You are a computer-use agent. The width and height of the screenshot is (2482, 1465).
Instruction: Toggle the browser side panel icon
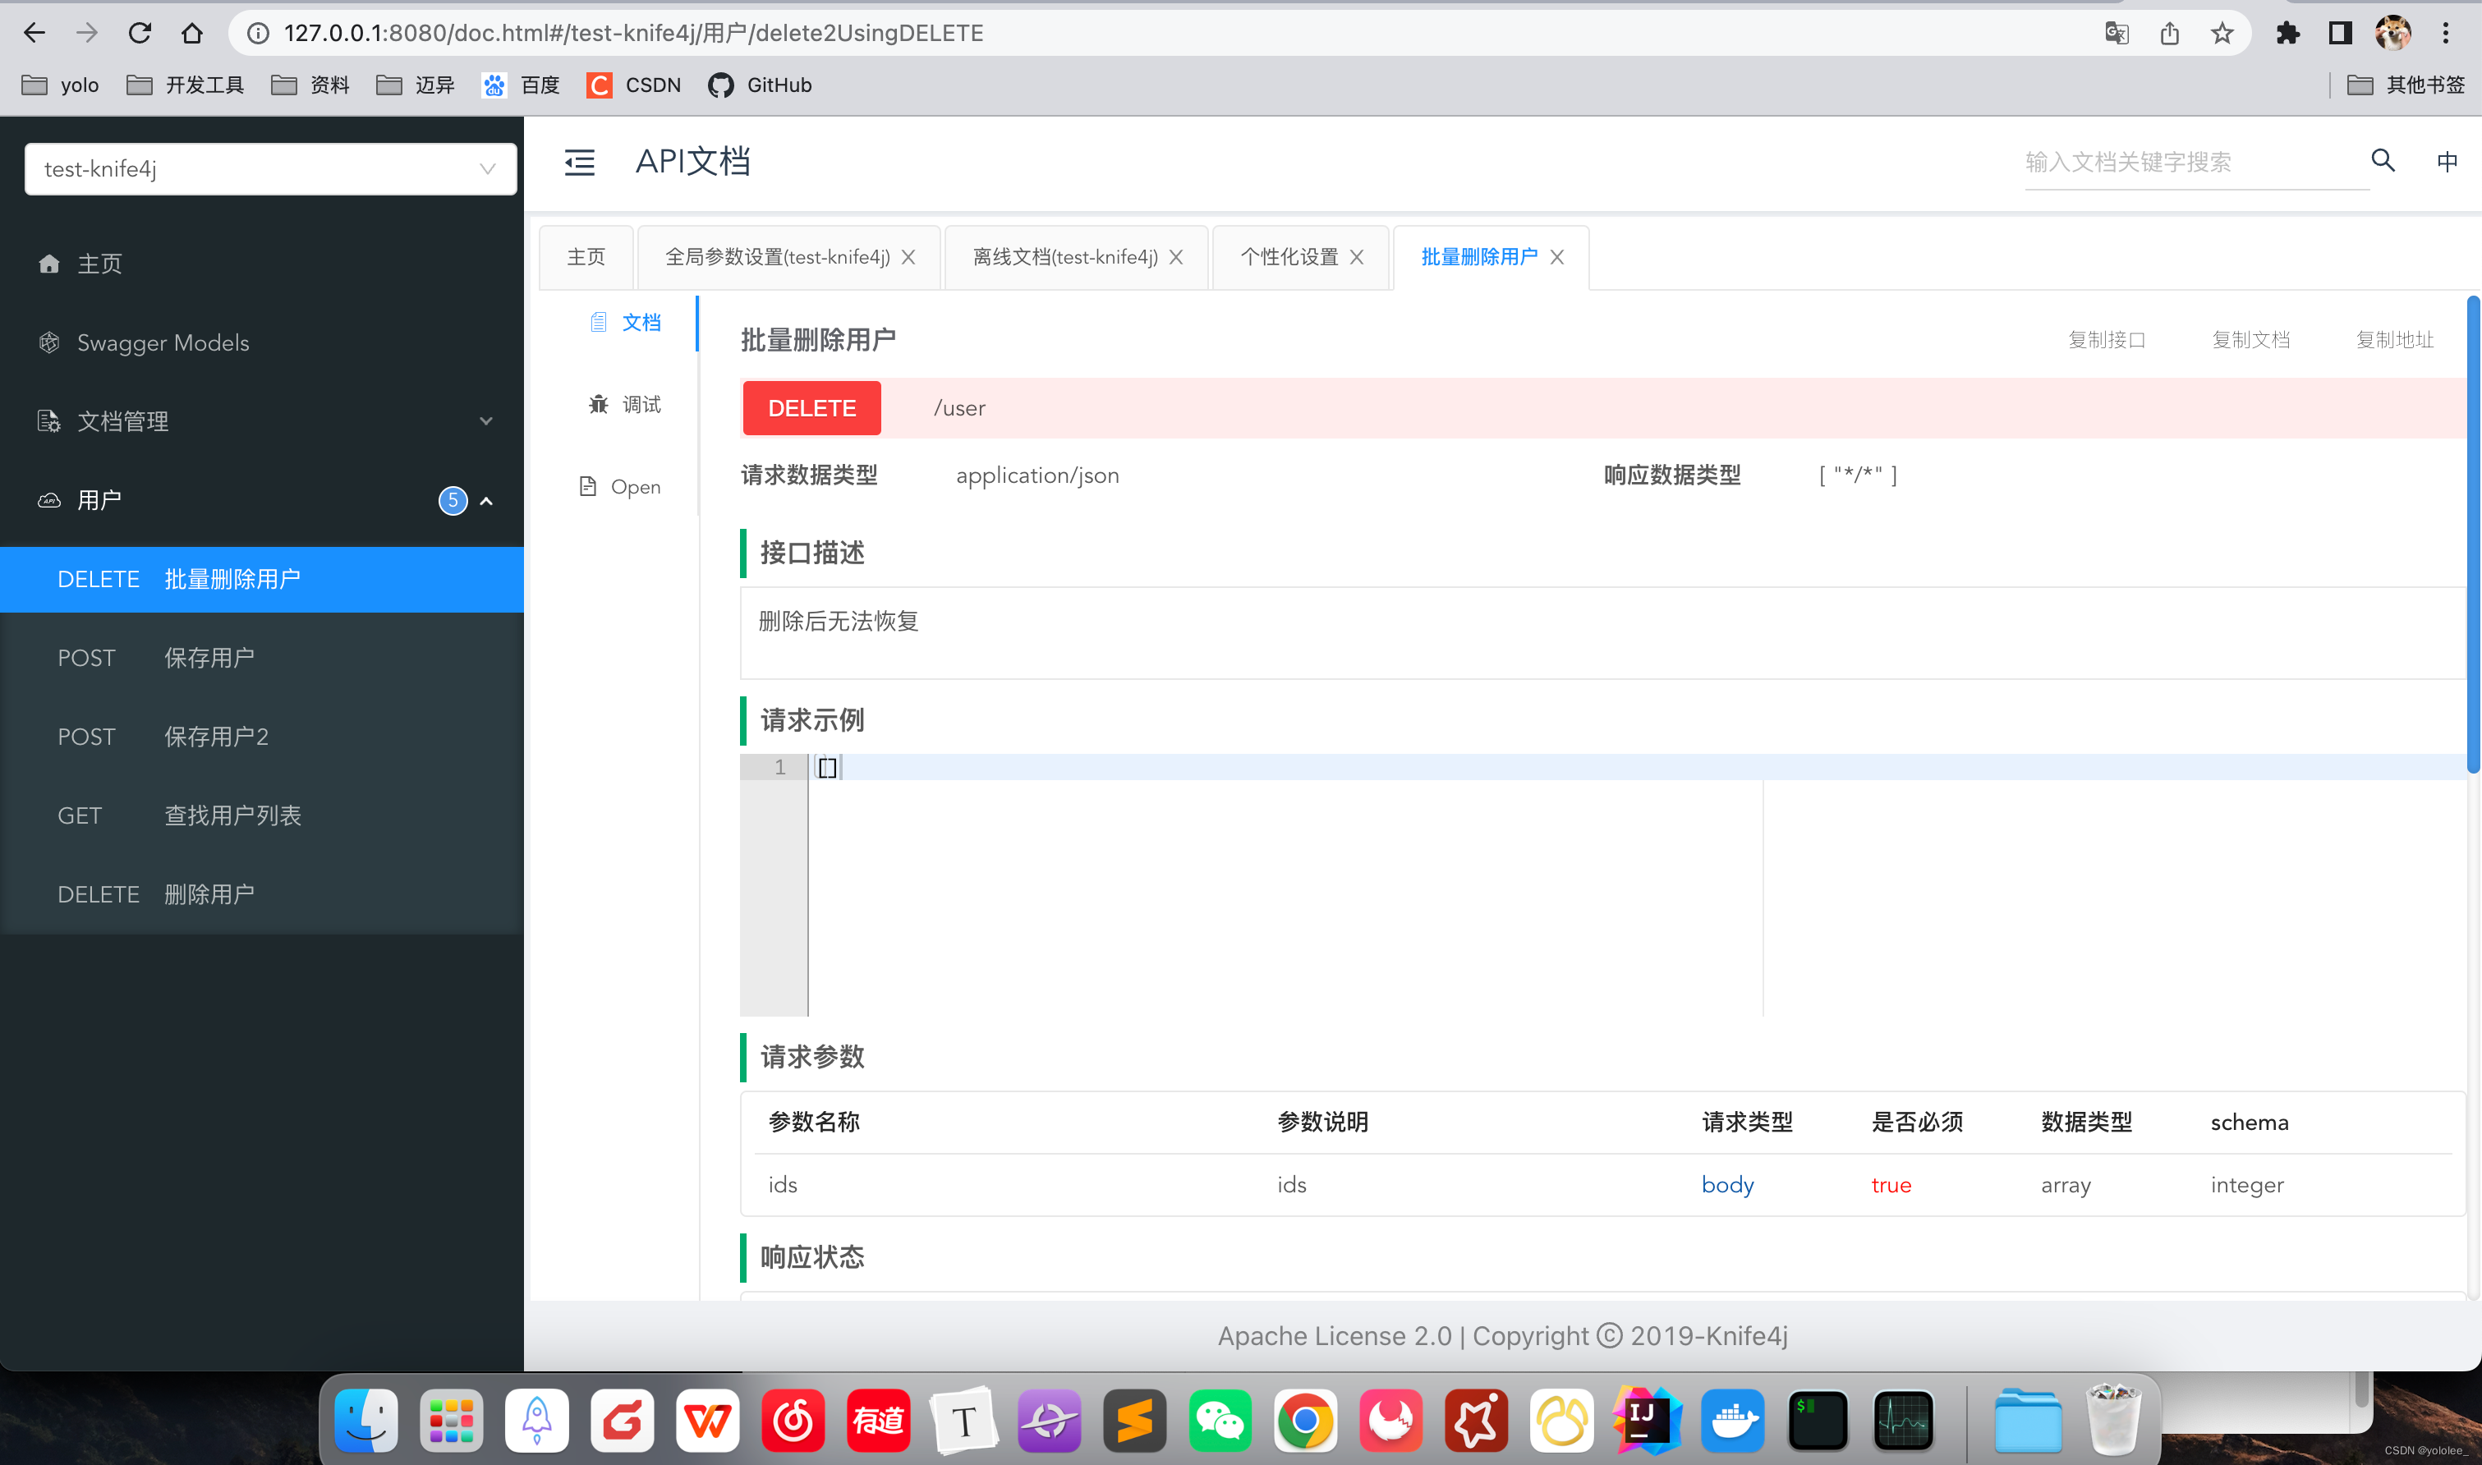(2340, 33)
